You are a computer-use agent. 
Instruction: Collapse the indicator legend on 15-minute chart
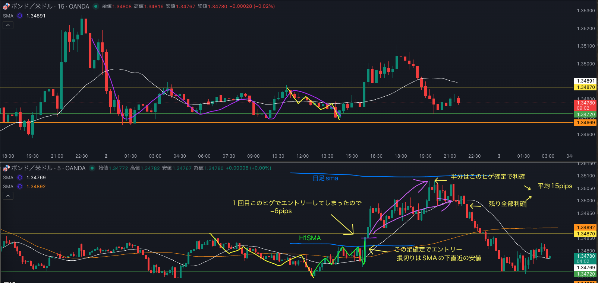point(8,25)
